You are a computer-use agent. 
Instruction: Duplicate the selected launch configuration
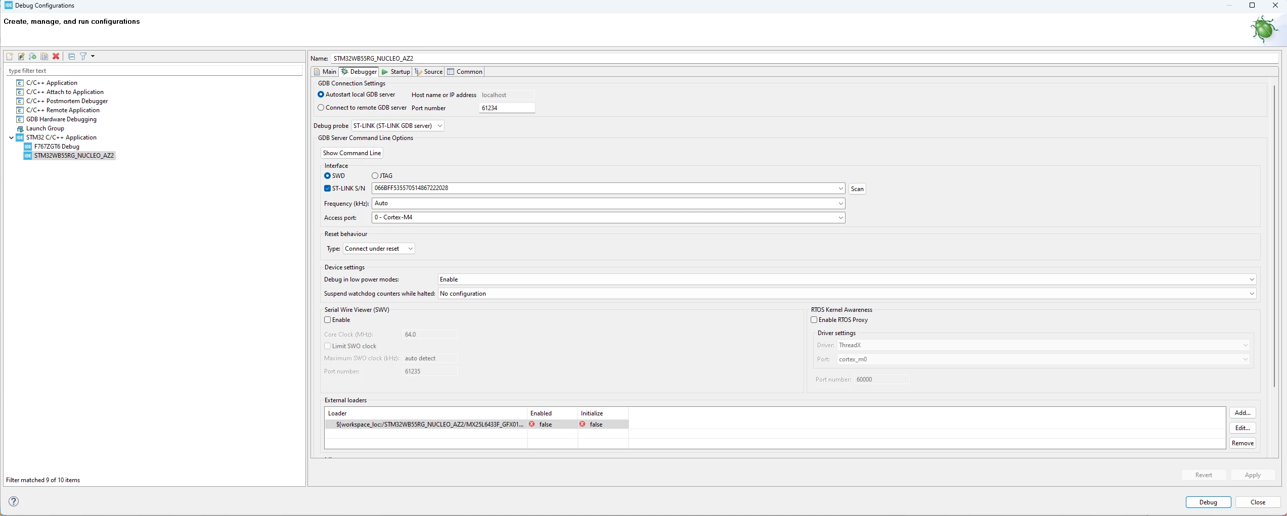click(x=45, y=57)
